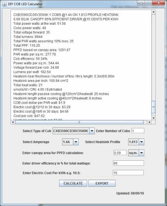Click the 'Total PPF: 116.25' line

click(27, 45)
